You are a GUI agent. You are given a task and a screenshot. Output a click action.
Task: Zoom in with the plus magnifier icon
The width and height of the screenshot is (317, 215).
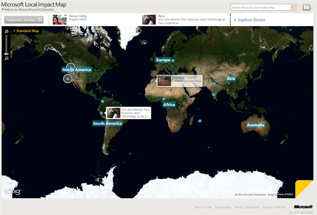coord(6,31)
